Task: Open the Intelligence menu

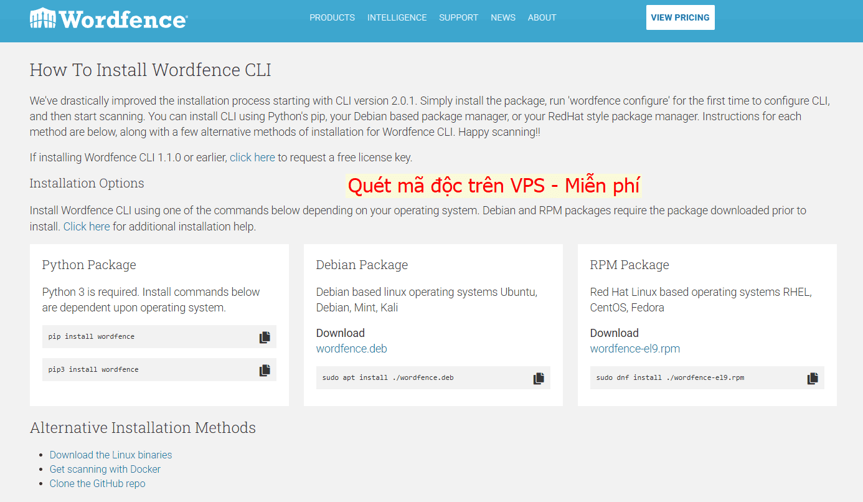Action: click(397, 17)
